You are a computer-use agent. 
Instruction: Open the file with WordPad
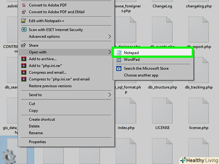(x=153, y=59)
